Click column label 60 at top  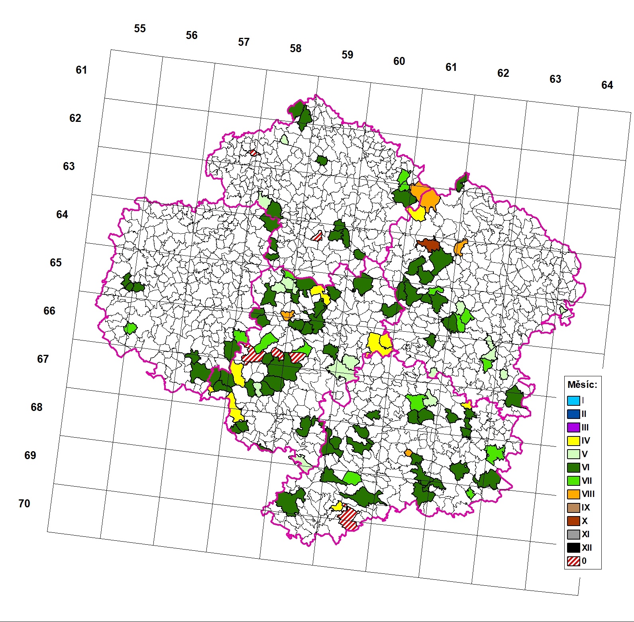[x=399, y=61]
